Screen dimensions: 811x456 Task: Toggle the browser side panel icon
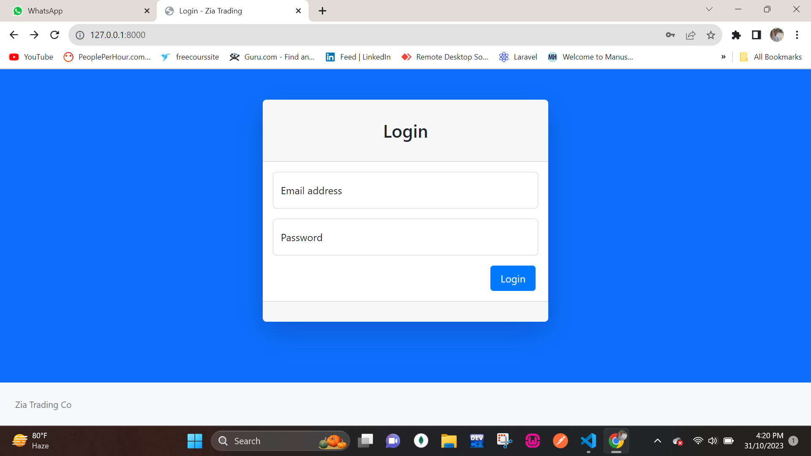757,35
